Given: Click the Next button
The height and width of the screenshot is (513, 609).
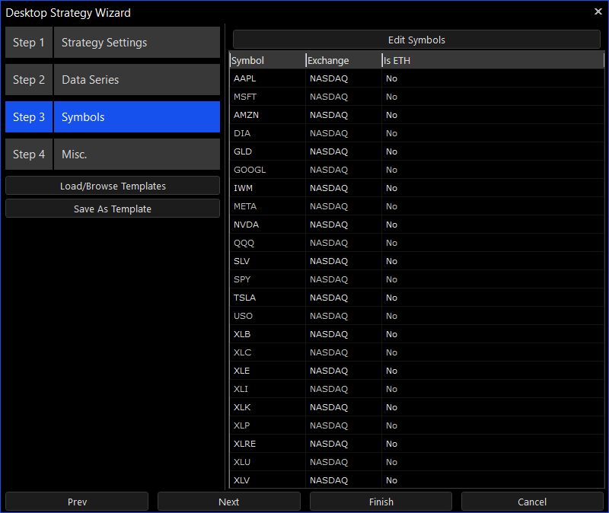Looking at the screenshot, I should click(x=229, y=502).
